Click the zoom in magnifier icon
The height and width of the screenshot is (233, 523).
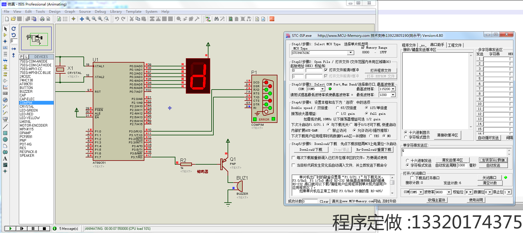[88, 19]
